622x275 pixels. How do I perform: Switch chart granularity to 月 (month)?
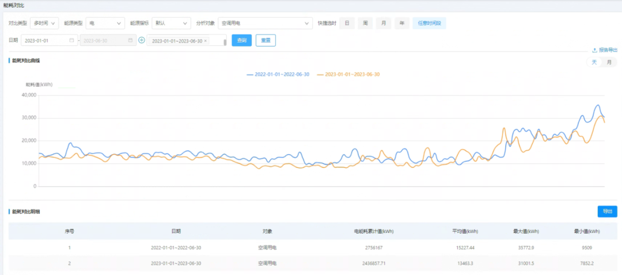pos(609,62)
